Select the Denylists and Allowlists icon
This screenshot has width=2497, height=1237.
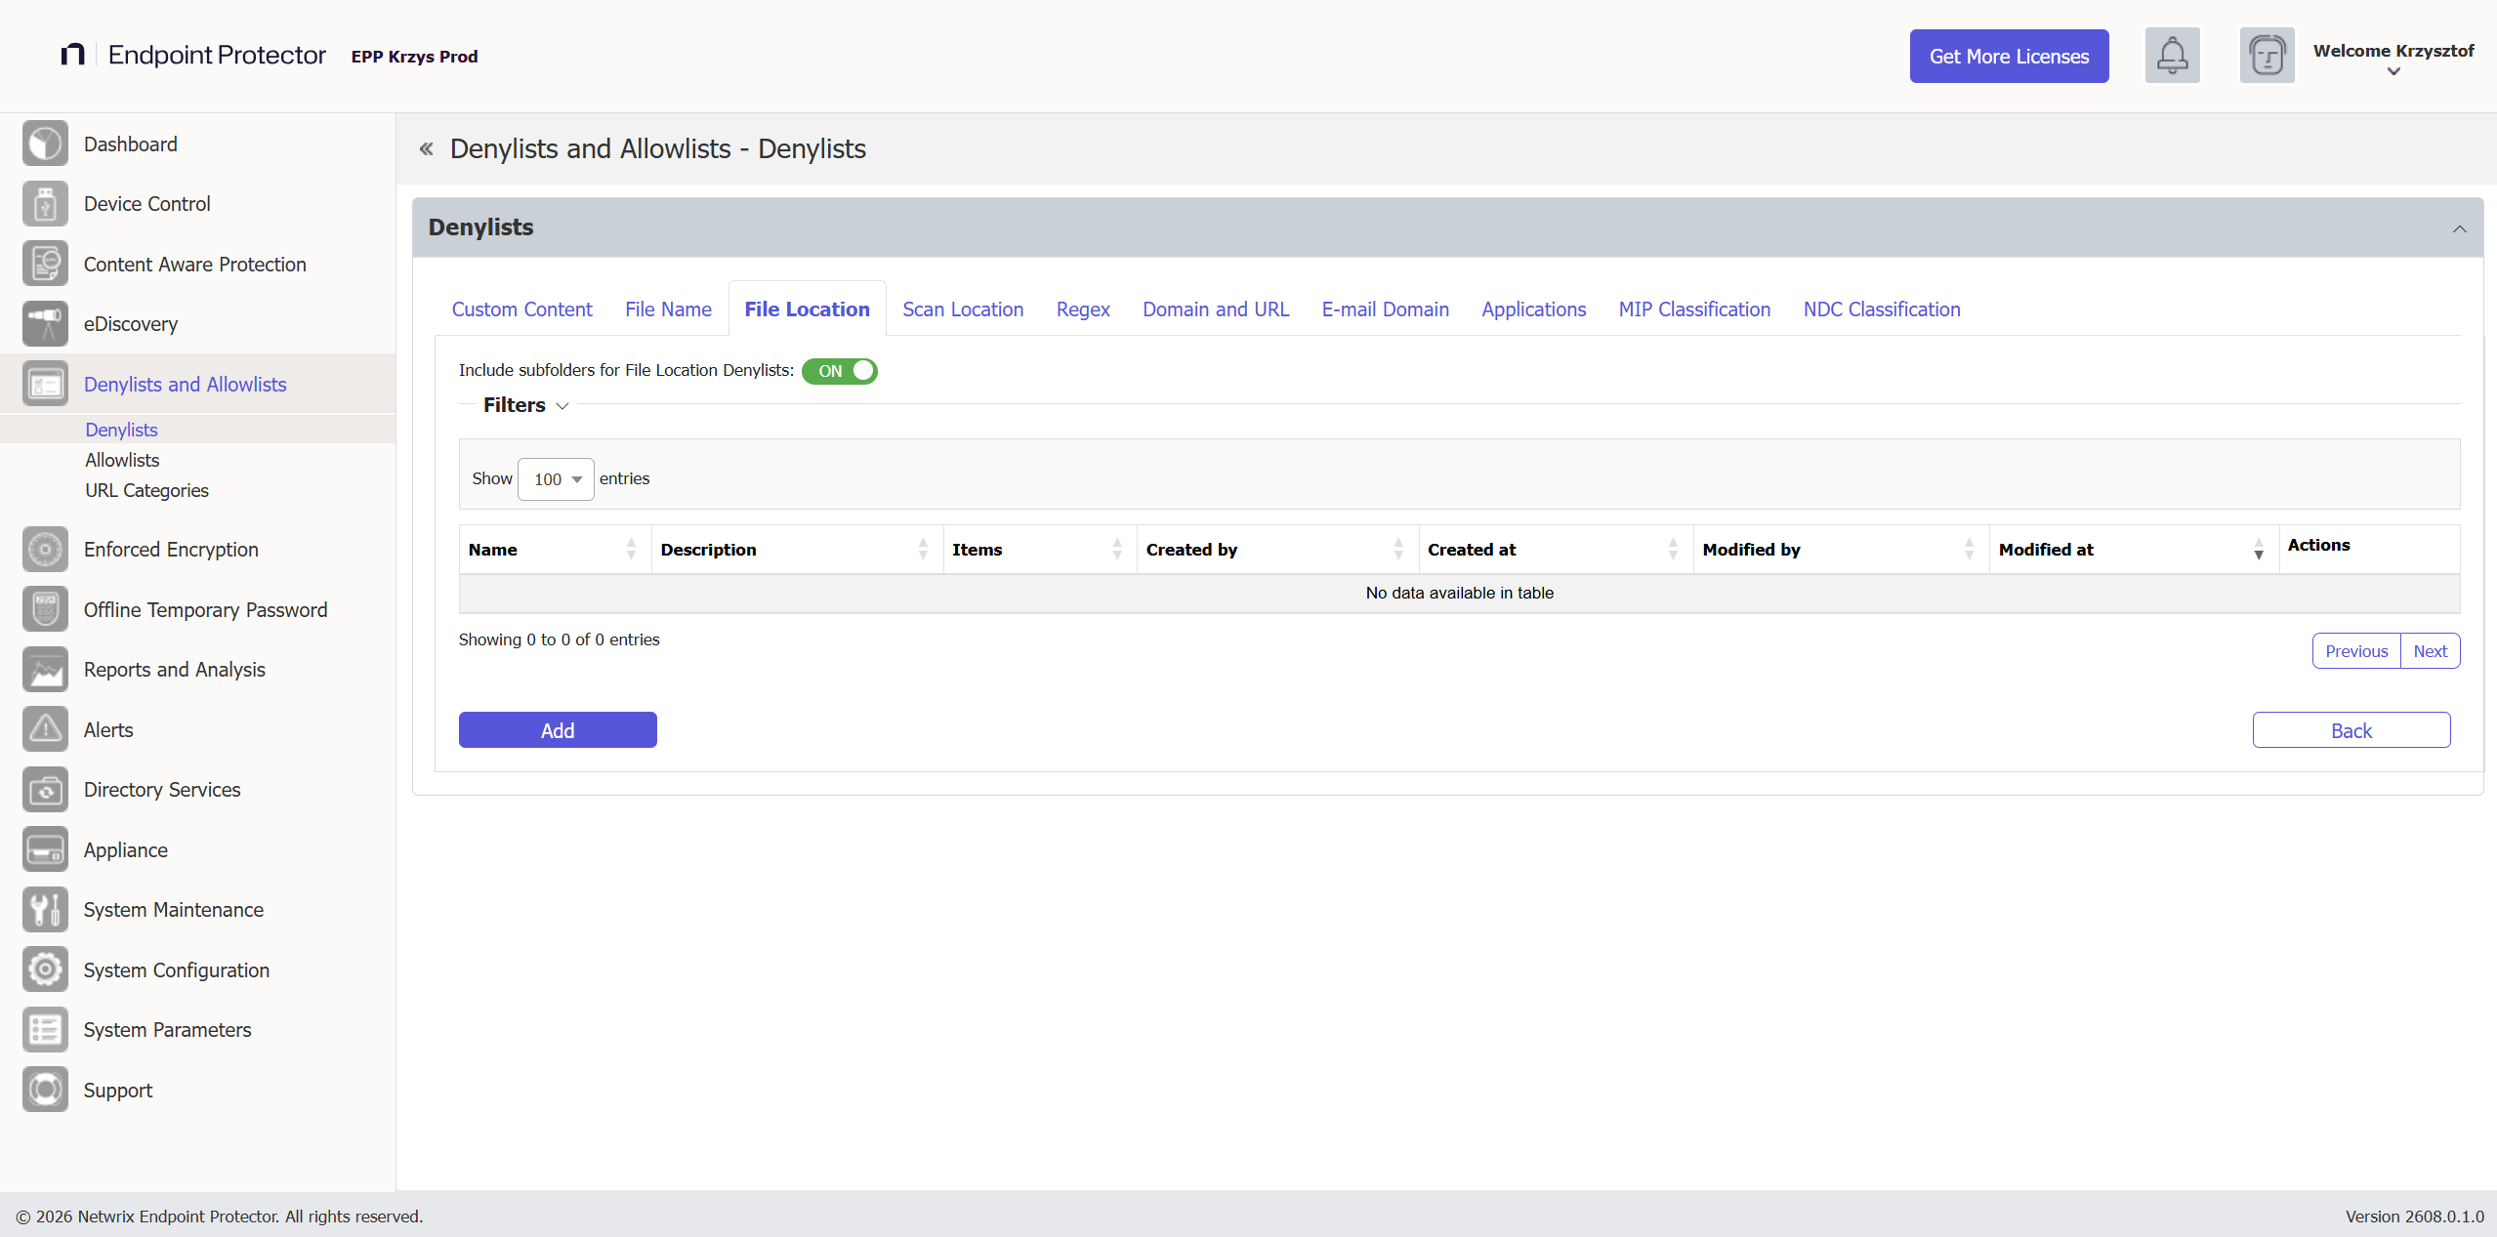[45, 385]
